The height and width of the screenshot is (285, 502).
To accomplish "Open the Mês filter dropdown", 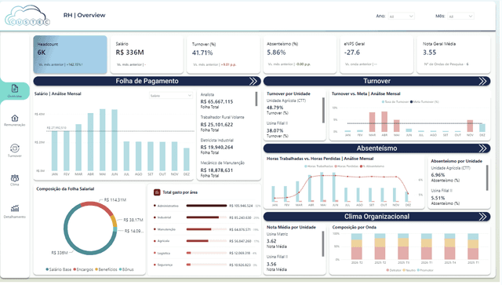I will click(x=460, y=16).
